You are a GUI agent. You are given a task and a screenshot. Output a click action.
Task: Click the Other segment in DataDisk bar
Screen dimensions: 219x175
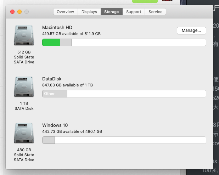(x=55, y=94)
